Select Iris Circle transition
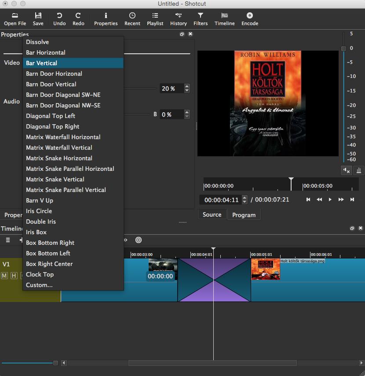This screenshot has height=376, width=365. click(x=73, y=211)
